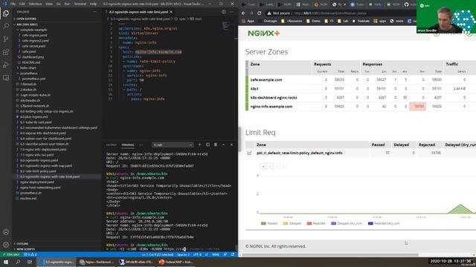Change YAML language mode in status bar
Screen dimensions: 476x267
(x=216, y=254)
